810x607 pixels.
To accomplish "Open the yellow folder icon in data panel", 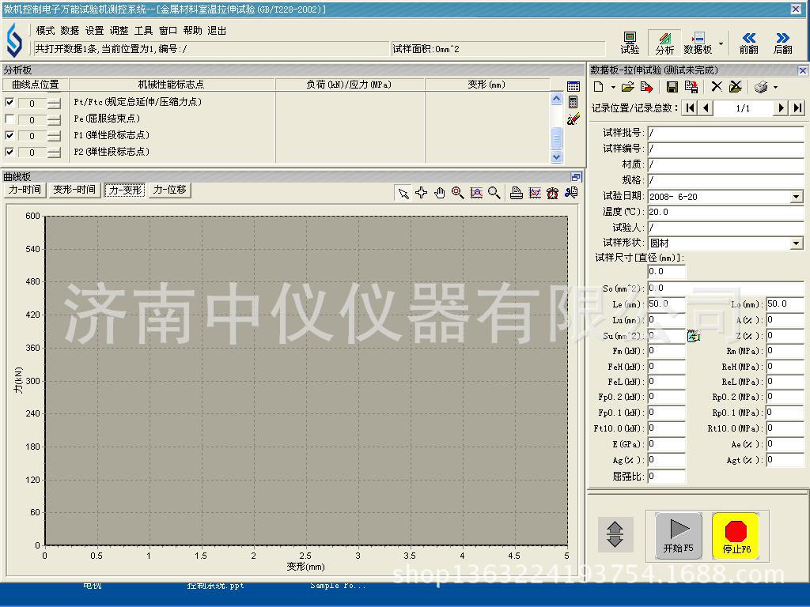I will coord(628,87).
